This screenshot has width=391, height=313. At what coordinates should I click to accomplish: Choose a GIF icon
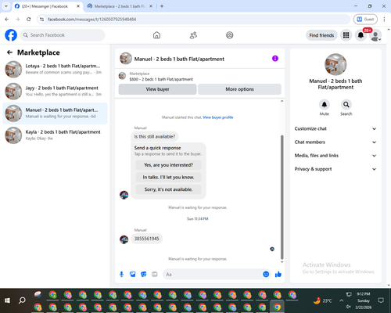point(155,274)
